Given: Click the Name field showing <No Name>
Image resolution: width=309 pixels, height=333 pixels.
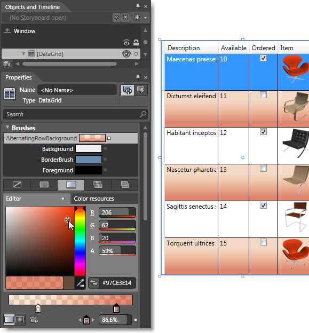Looking at the screenshot, I should [x=77, y=90].
